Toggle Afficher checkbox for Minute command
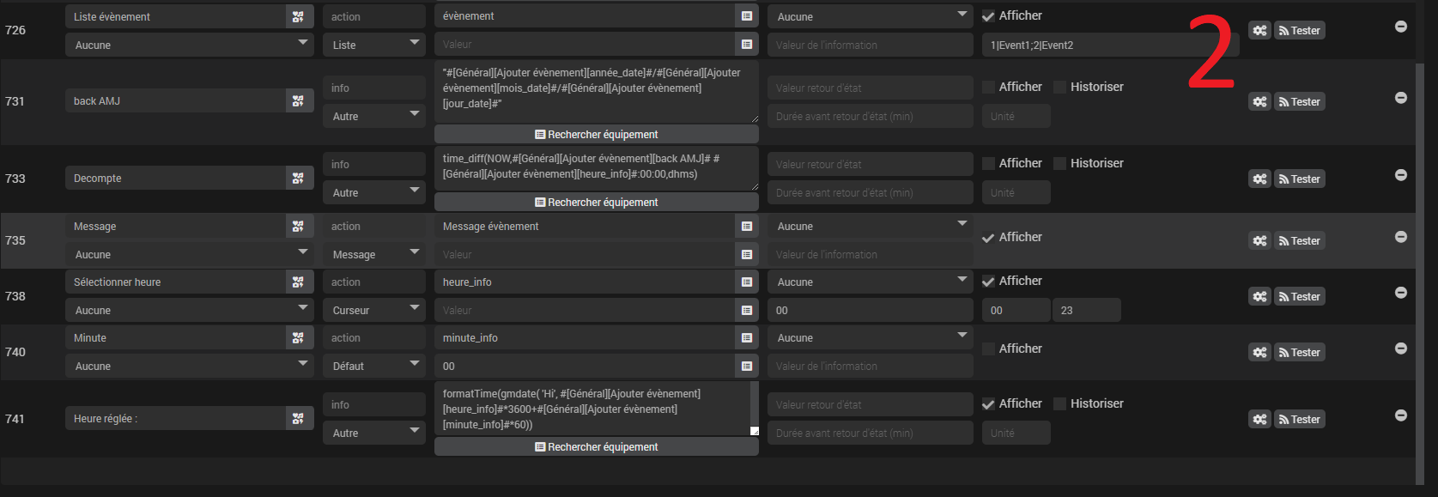The width and height of the screenshot is (1438, 497). (988, 349)
